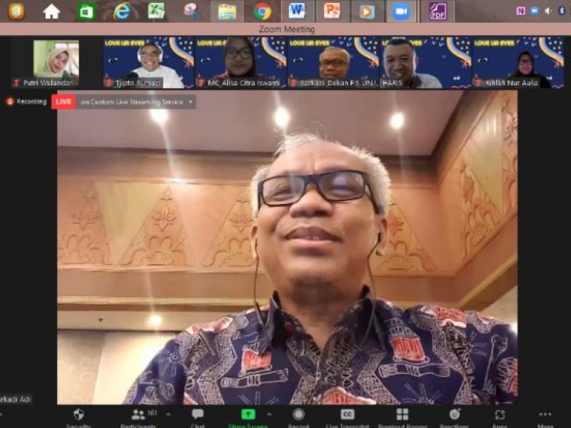This screenshot has width=571, height=428.
Task: Expand the Share Screen options arrow
Action: tap(269, 414)
